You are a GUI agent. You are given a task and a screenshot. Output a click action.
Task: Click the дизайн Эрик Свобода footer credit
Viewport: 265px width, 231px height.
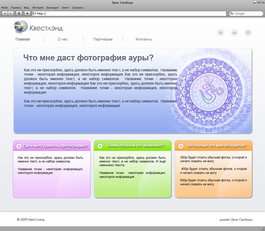click(236, 220)
